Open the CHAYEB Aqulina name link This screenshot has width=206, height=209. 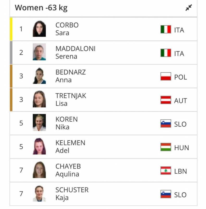tap(68, 170)
